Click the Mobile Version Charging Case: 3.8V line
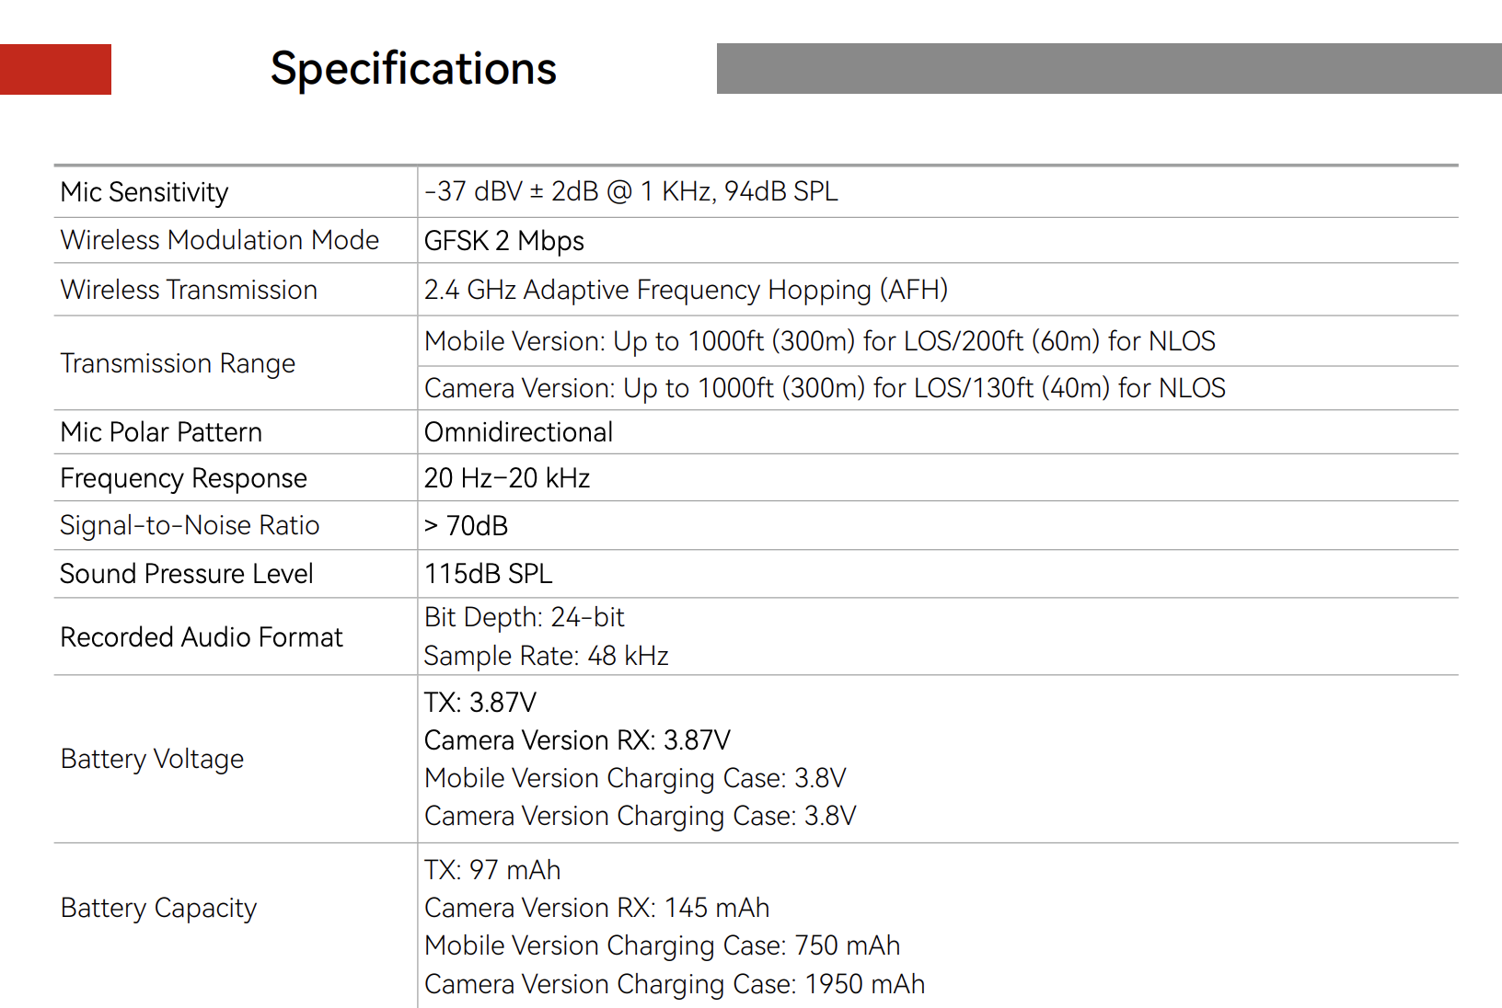 (635, 778)
